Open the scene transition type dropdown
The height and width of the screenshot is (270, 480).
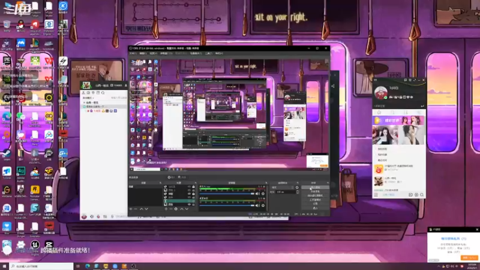coord(283,187)
